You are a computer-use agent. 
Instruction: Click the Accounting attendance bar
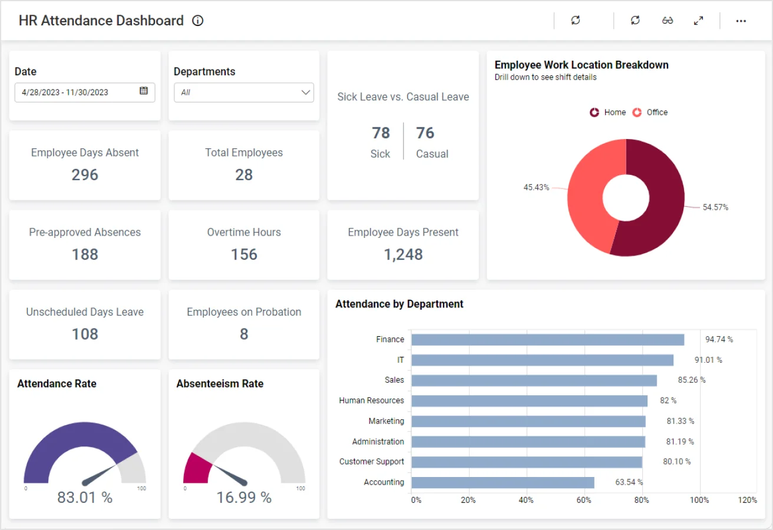click(x=503, y=483)
